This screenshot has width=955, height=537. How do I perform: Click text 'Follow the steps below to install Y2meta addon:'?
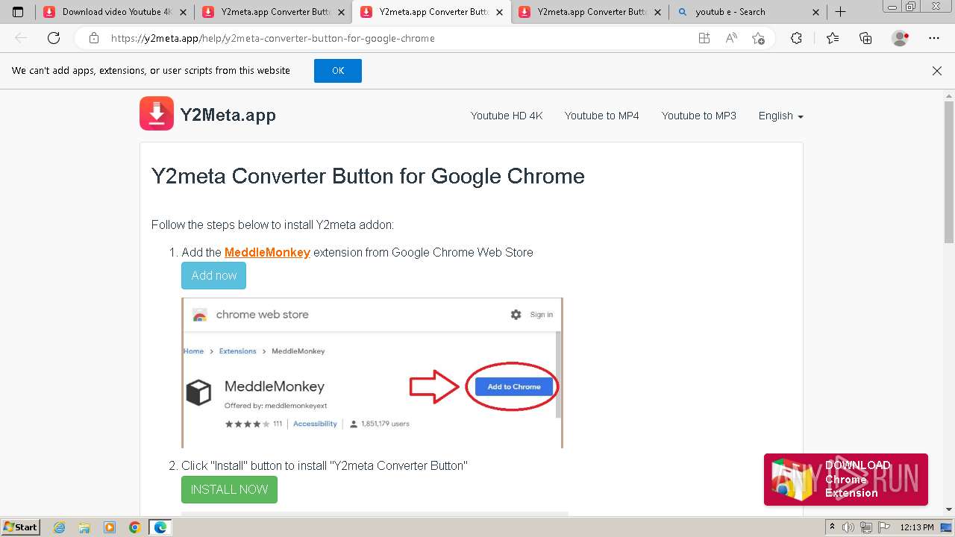pyautogui.click(x=272, y=224)
